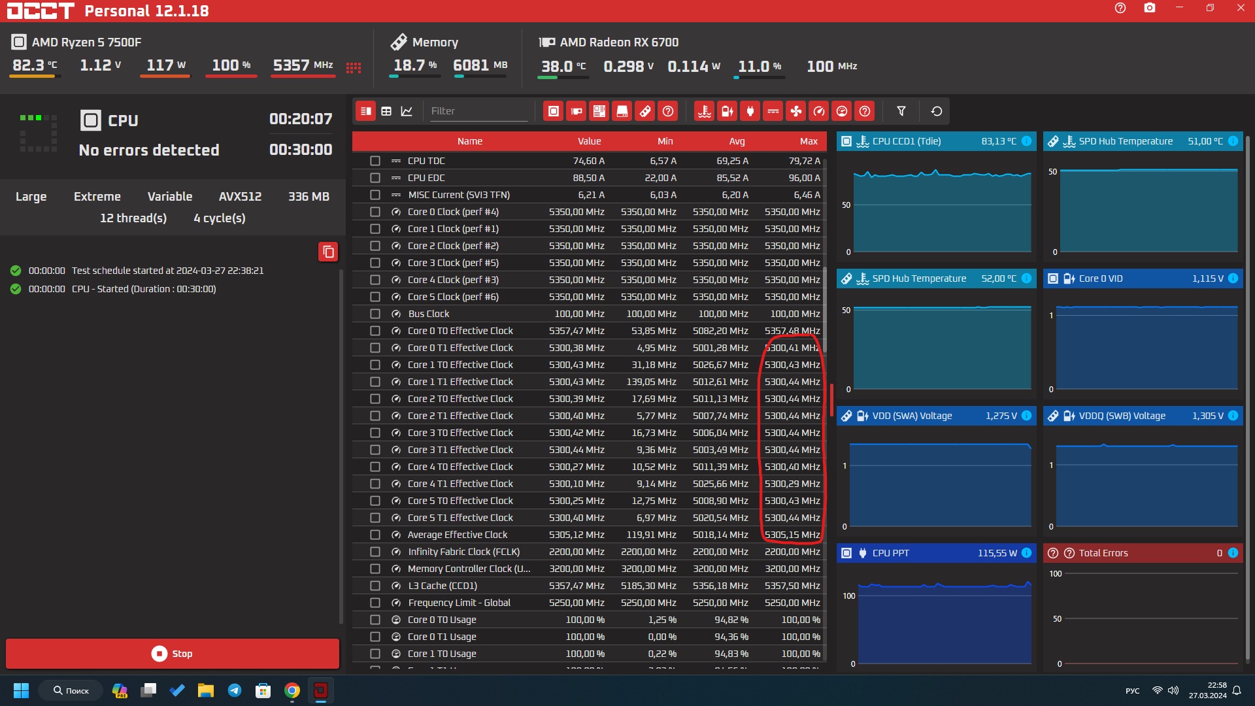
Task: Sort the sensor table by the Name header
Action: click(x=469, y=141)
